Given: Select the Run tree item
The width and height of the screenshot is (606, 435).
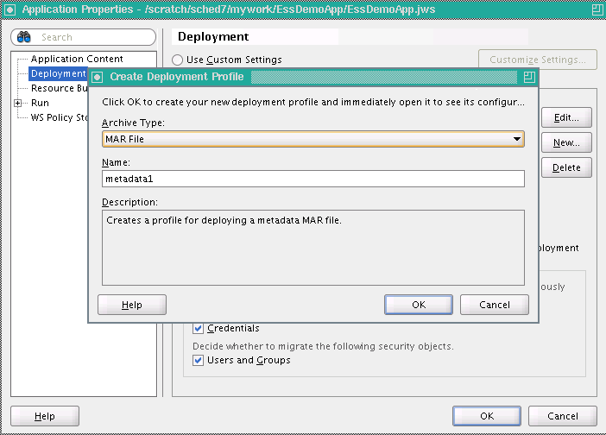Looking at the screenshot, I should 40,103.
